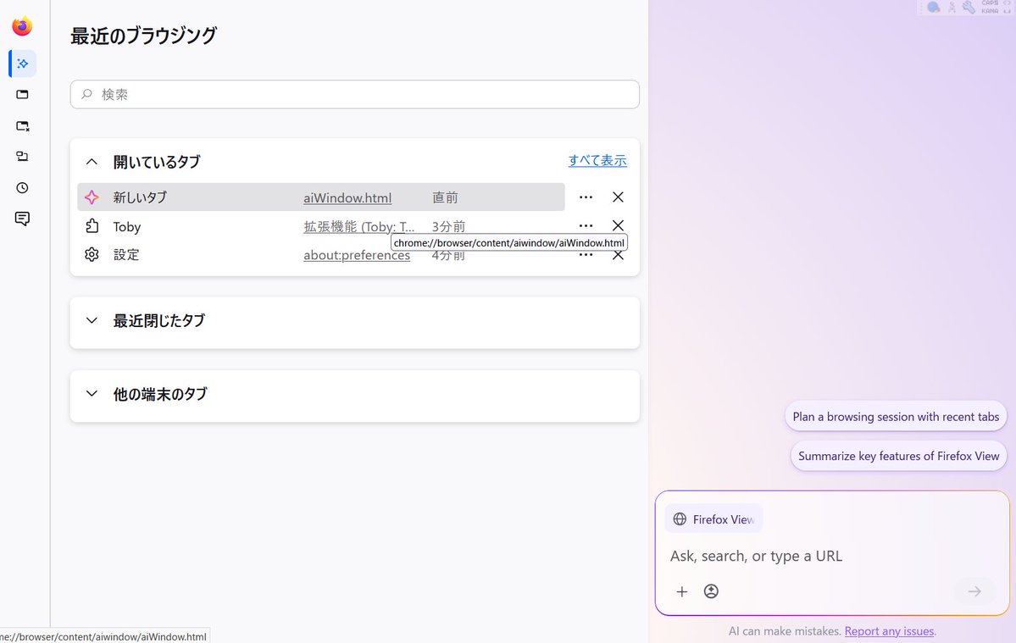Click the Report any issues link

click(889, 630)
